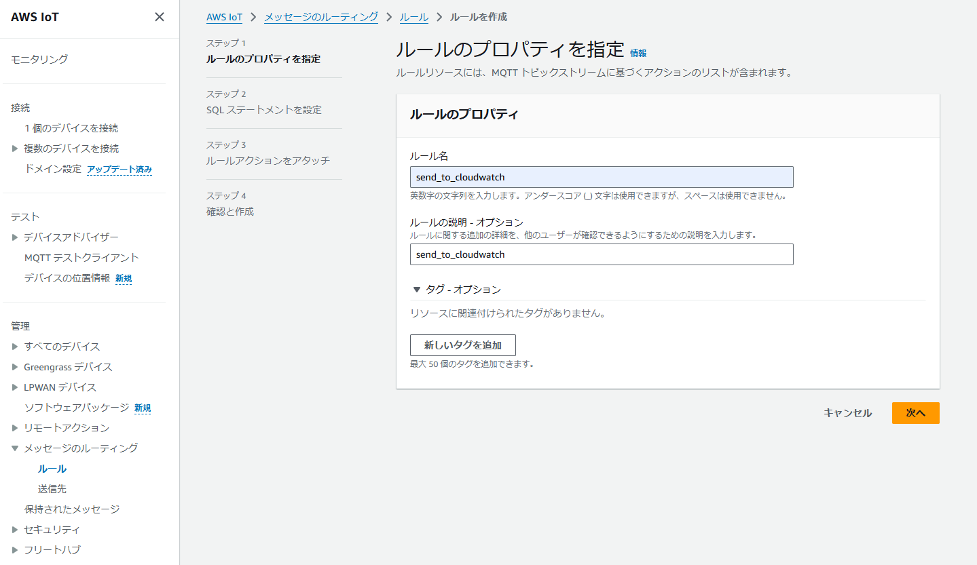
Task: Click 新規 badge beside ソフトウェアパッケージ
Action: pyautogui.click(x=143, y=408)
